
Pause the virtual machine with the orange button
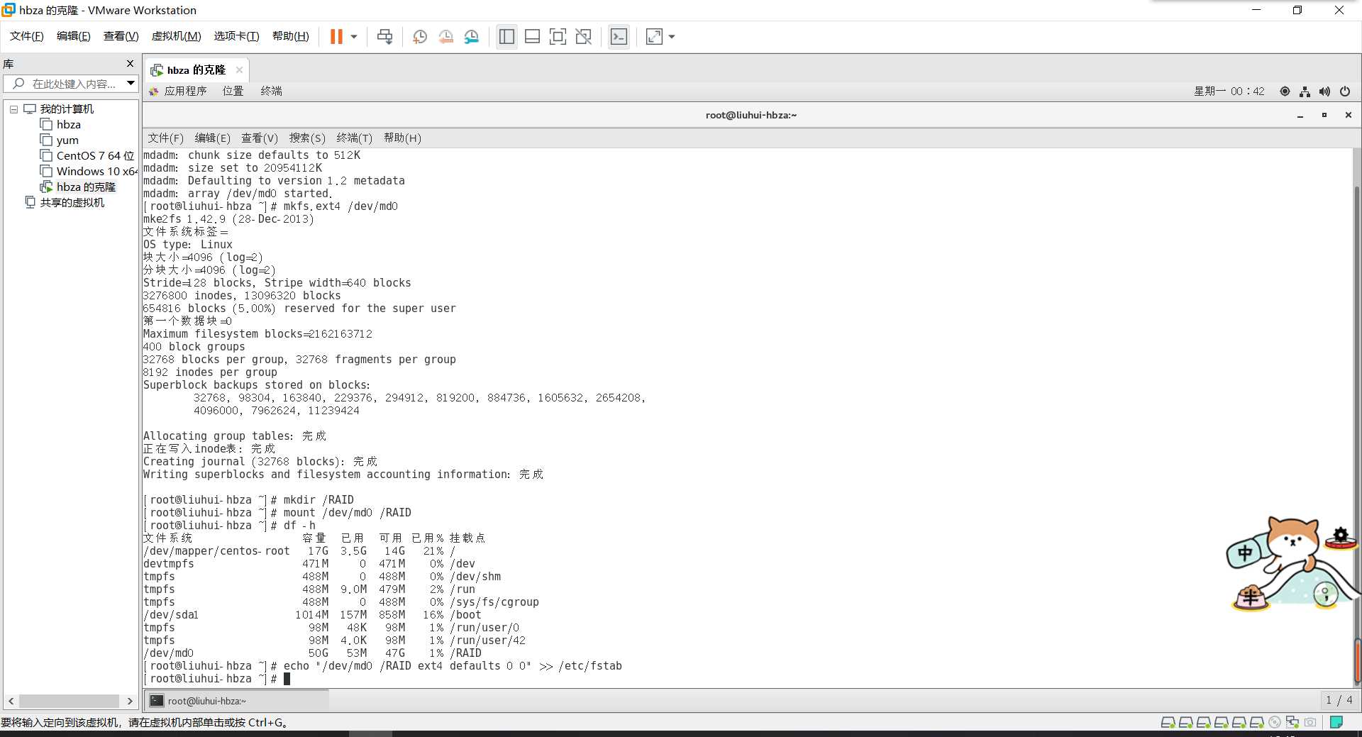(x=336, y=36)
